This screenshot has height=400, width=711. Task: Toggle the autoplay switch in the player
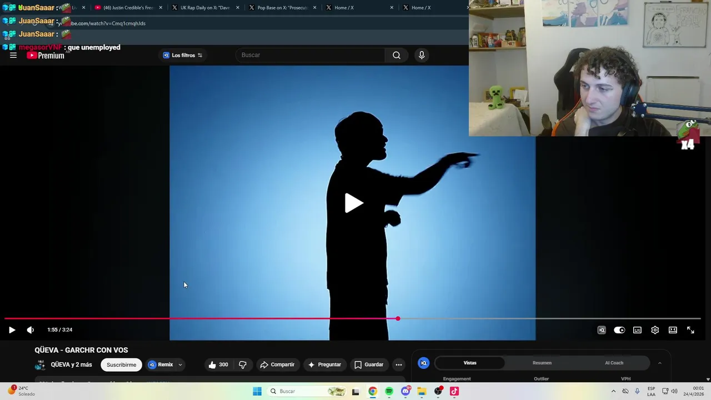(x=619, y=330)
